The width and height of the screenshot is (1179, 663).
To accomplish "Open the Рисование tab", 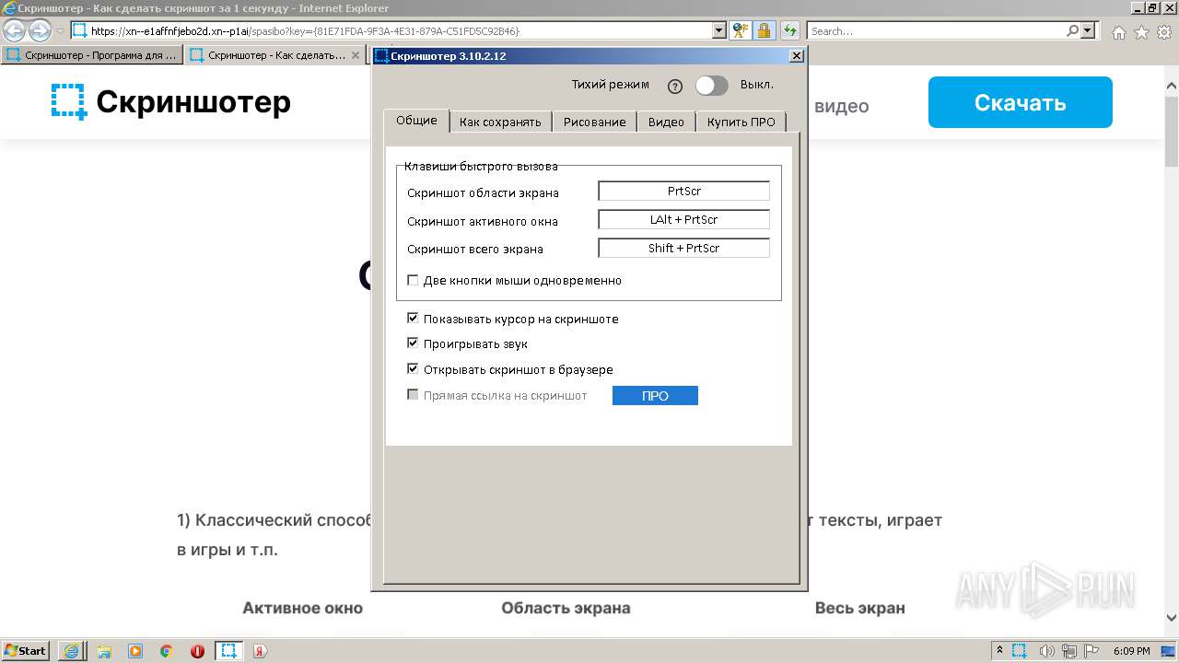I will click(594, 122).
